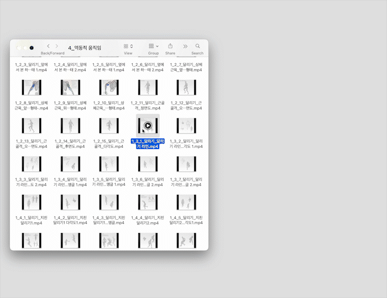Open the Search magnifier in toolbar

coord(197,46)
